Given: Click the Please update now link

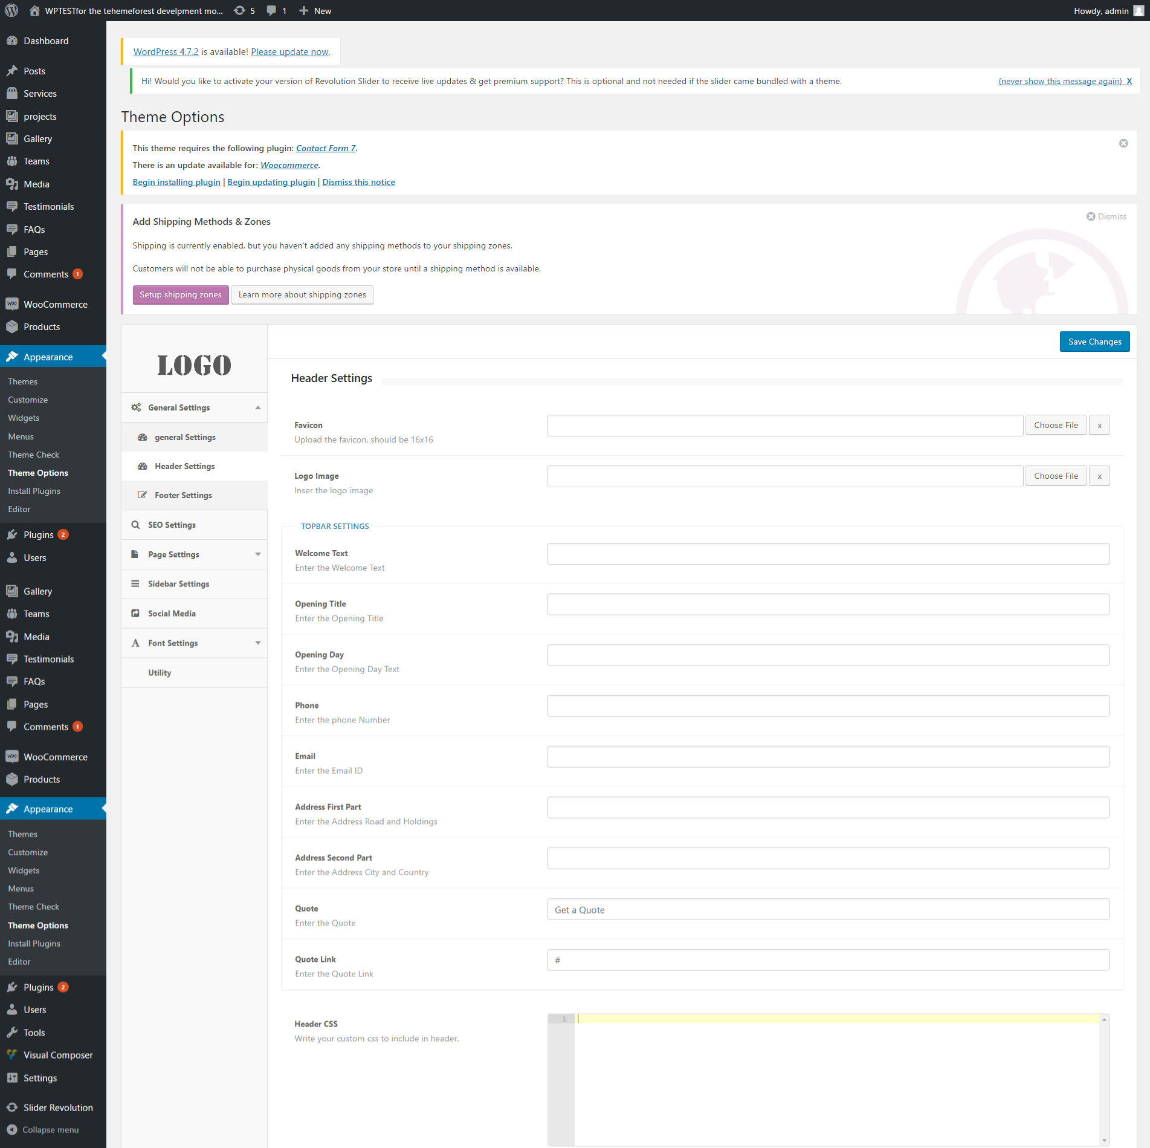Looking at the screenshot, I should (x=289, y=52).
